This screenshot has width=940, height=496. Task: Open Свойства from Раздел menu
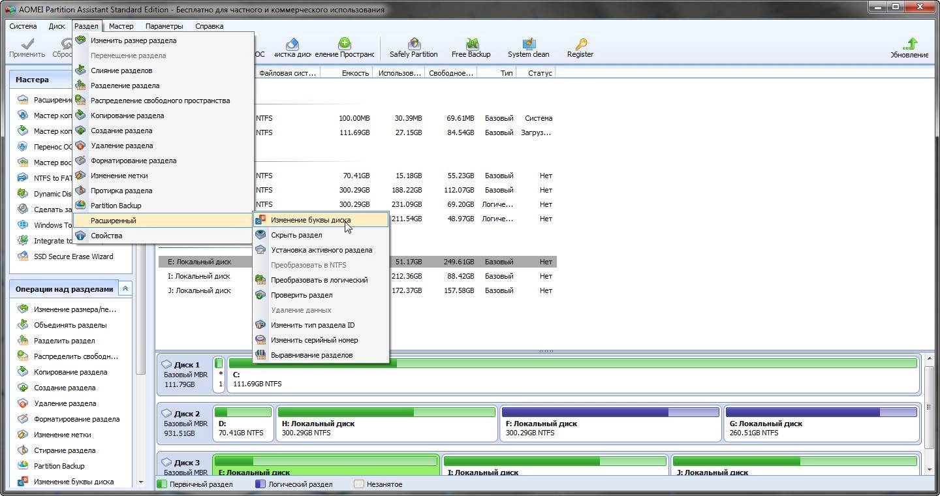click(163, 236)
